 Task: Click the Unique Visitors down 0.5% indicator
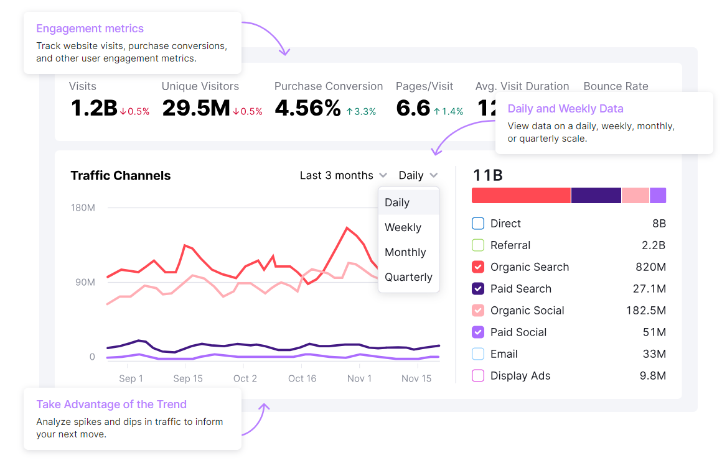click(247, 111)
